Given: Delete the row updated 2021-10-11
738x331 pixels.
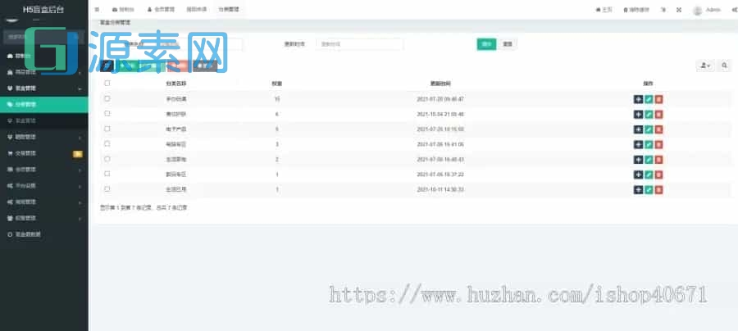Looking at the screenshot, I should tap(659, 189).
